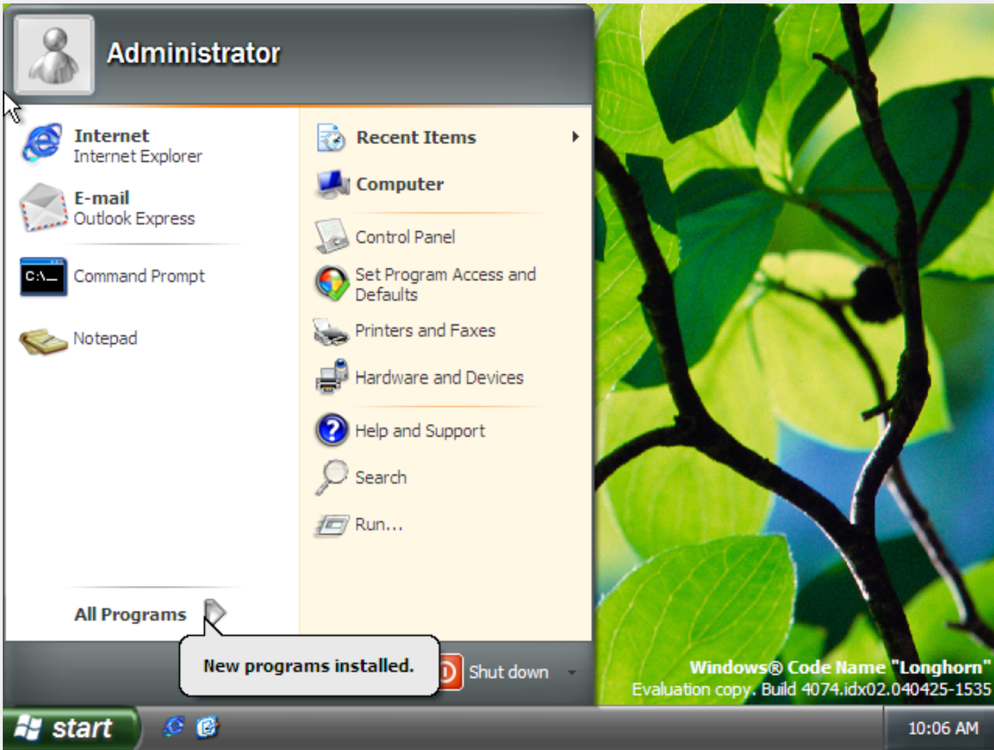Open Control Panel text entry
This screenshot has height=750, width=994.
coord(405,237)
